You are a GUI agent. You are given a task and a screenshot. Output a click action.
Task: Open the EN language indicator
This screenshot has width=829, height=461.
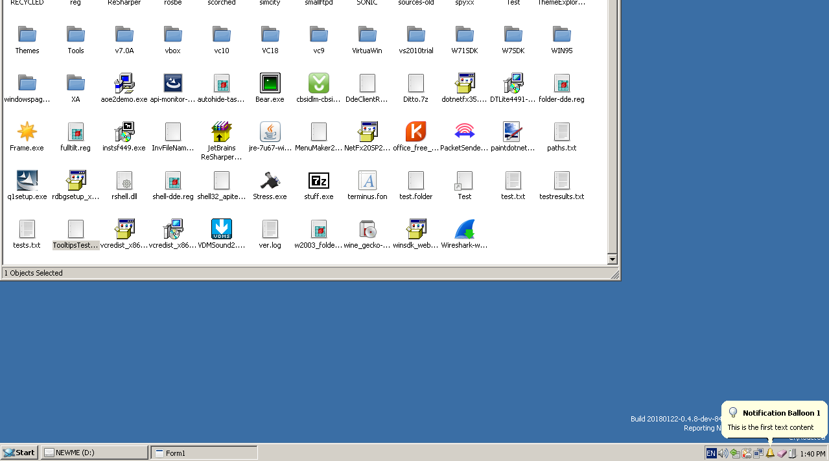point(710,453)
